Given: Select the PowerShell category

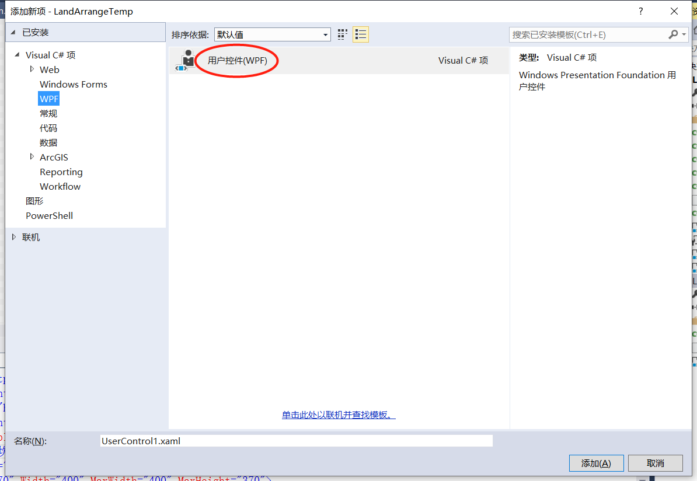Looking at the screenshot, I should point(49,215).
